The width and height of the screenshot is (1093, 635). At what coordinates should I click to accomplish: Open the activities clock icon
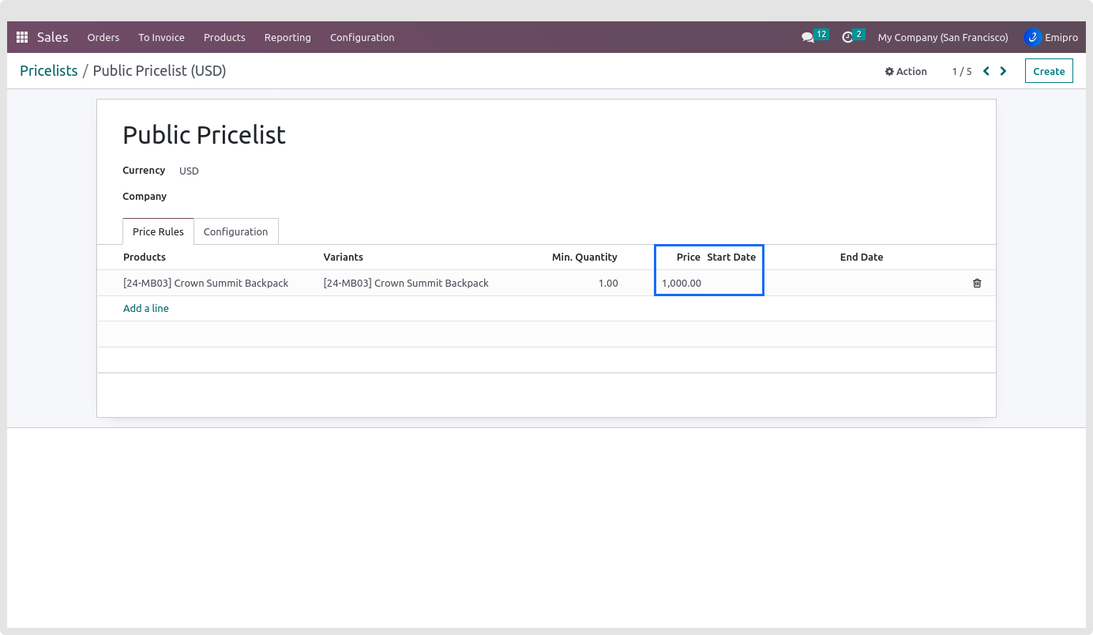click(x=847, y=37)
